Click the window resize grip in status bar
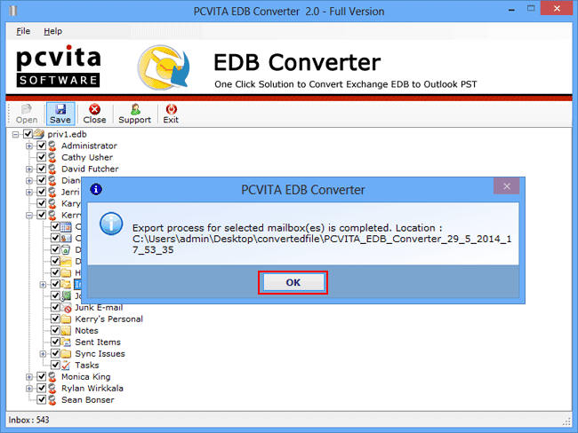This screenshot has width=578, height=433. point(566,422)
